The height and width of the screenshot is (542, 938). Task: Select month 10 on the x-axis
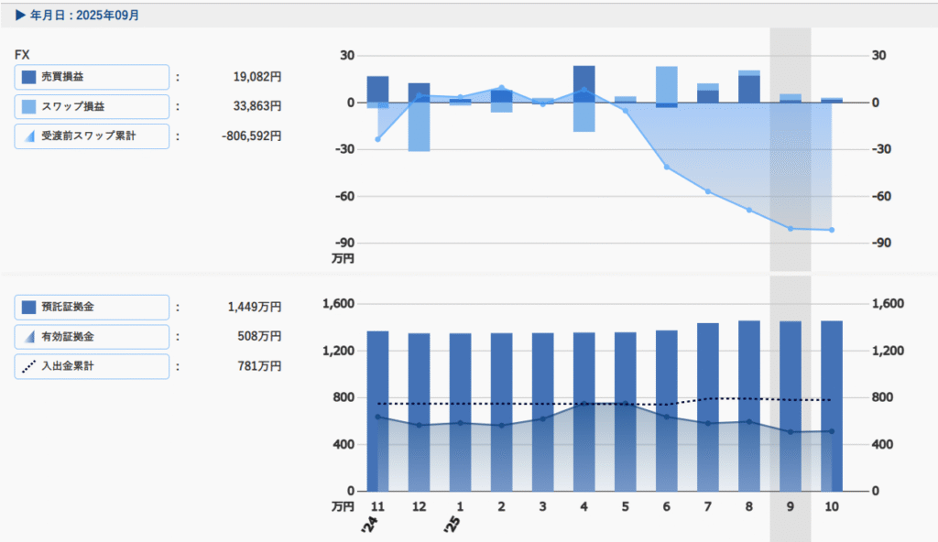point(832,506)
